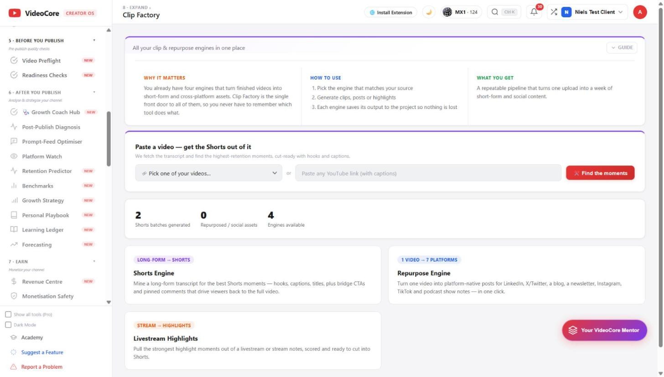Click the Readiness Checks icon
664x377 pixels.
pos(14,75)
